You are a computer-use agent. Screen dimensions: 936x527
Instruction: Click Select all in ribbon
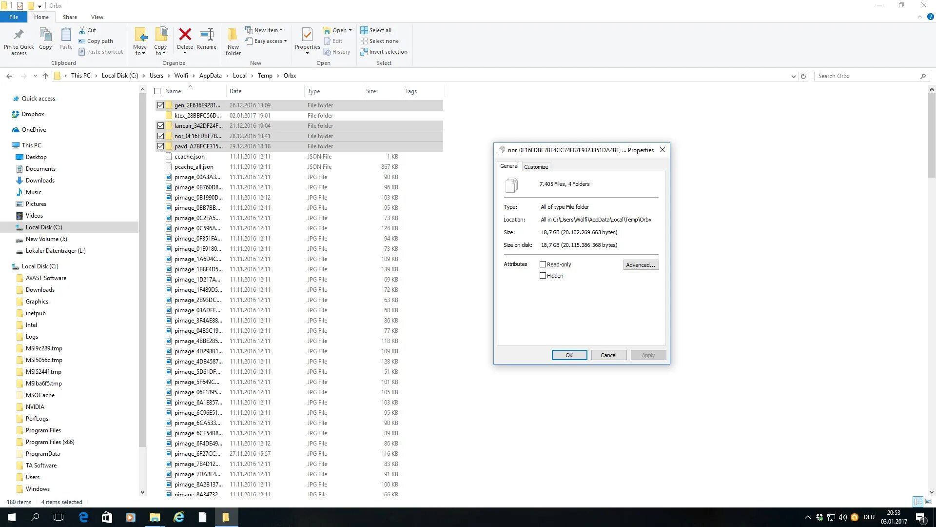[x=376, y=30]
